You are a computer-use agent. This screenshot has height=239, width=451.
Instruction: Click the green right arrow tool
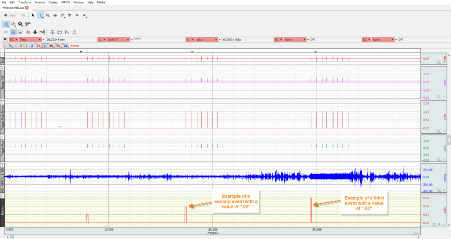coord(77,15)
